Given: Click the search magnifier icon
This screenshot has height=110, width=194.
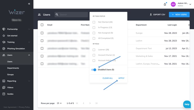Looking at the screenshot, I should 57,15.
